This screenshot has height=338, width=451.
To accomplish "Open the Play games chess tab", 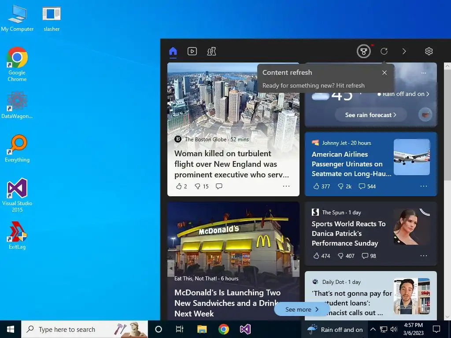I will click(212, 51).
